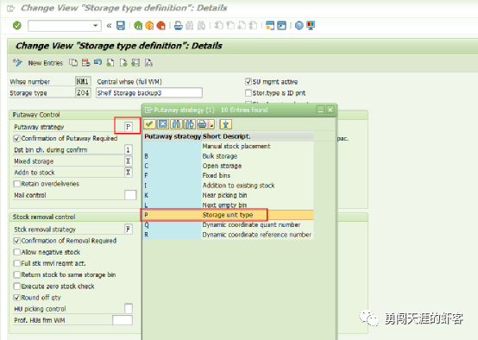The height and width of the screenshot is (340, 478).
Task: Open Customize Local Layout monitor icon
Action: tap(311, 26)
